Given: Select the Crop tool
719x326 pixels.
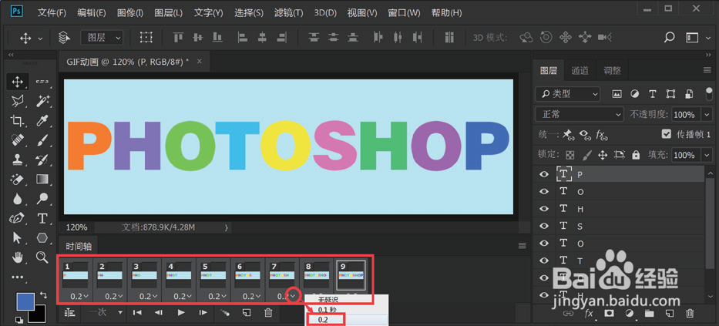Looking at the screenshot, I should click(x=18, y=120).
